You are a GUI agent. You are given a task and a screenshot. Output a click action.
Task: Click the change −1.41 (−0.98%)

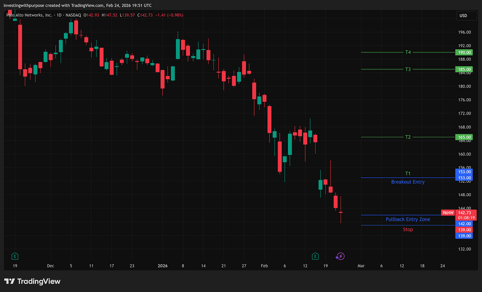(169, 15)
